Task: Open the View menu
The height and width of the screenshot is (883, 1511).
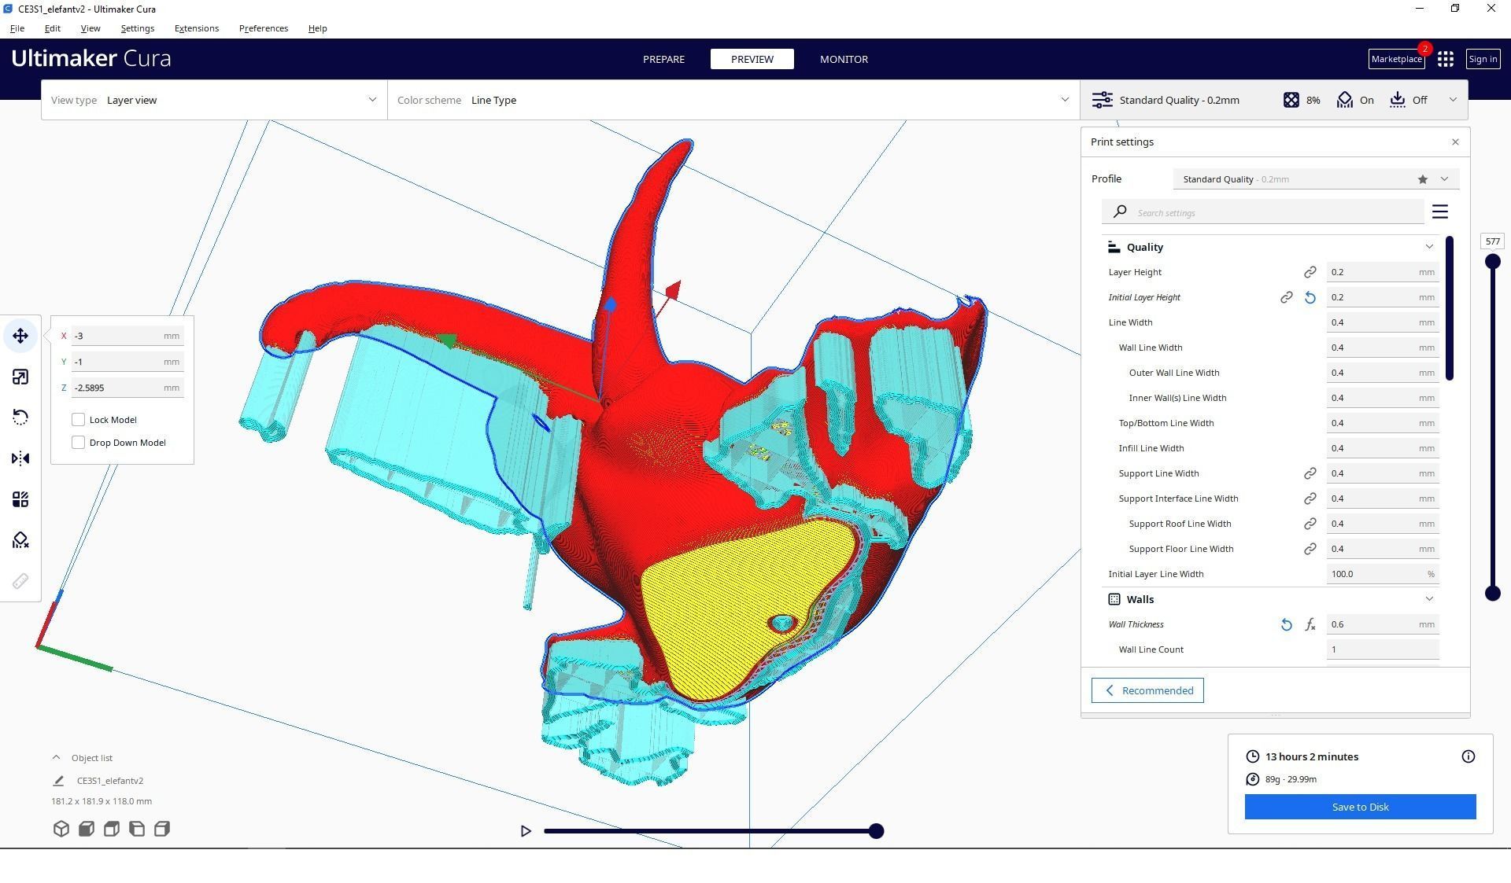Action: coord(91,28)
